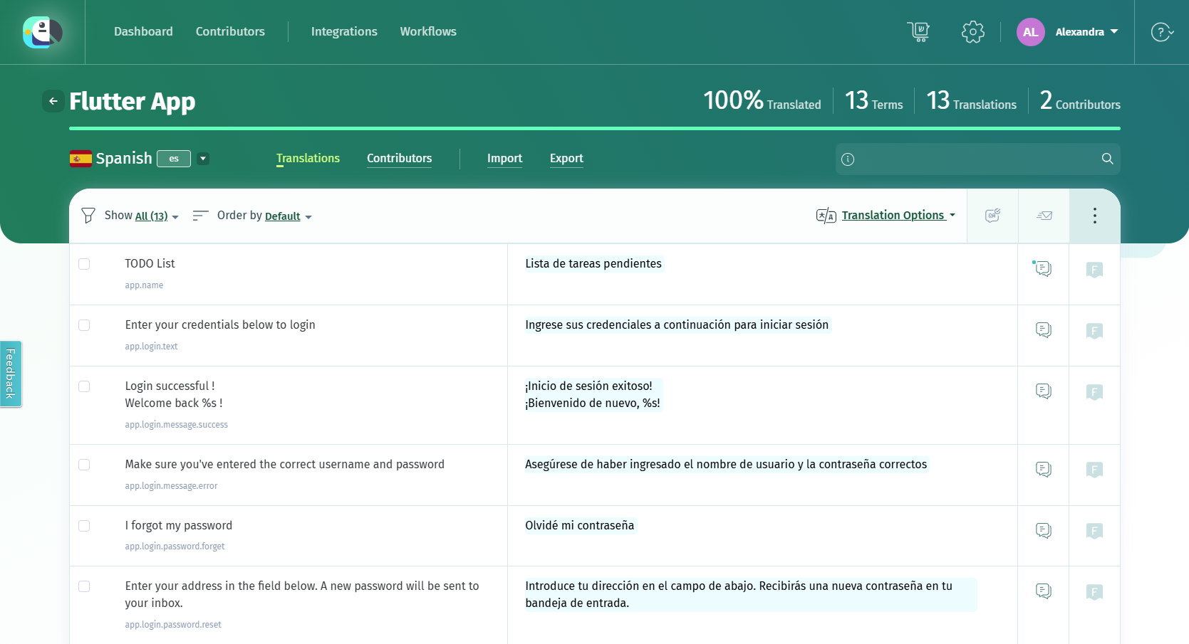Toggle fuzzy flag on correct username row
The image size is (1189, 644).
(1095, 470)
